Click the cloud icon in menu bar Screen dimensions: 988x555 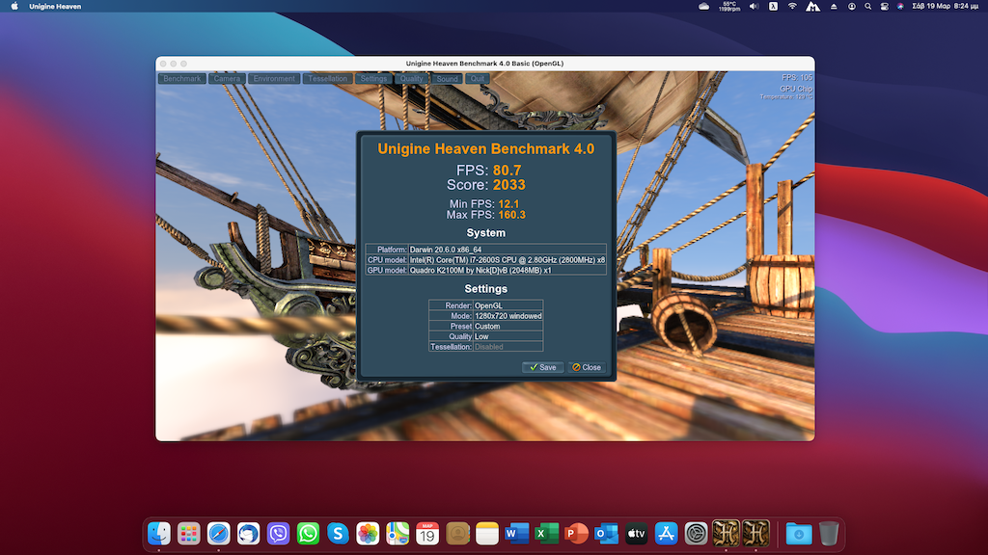click(x=703, y=7)
